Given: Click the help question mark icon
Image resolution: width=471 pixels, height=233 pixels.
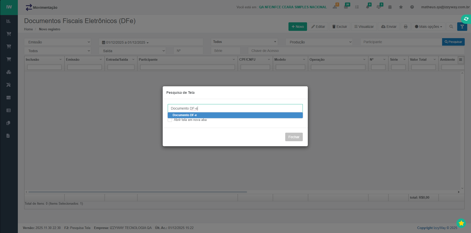Looking at the screenshot, I should pyautogui.click(x=412, y=7).
